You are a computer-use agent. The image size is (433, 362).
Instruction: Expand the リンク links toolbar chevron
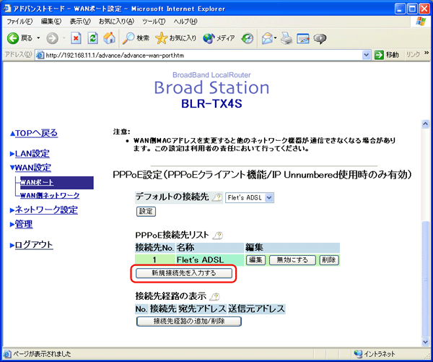tap(427, 53)
